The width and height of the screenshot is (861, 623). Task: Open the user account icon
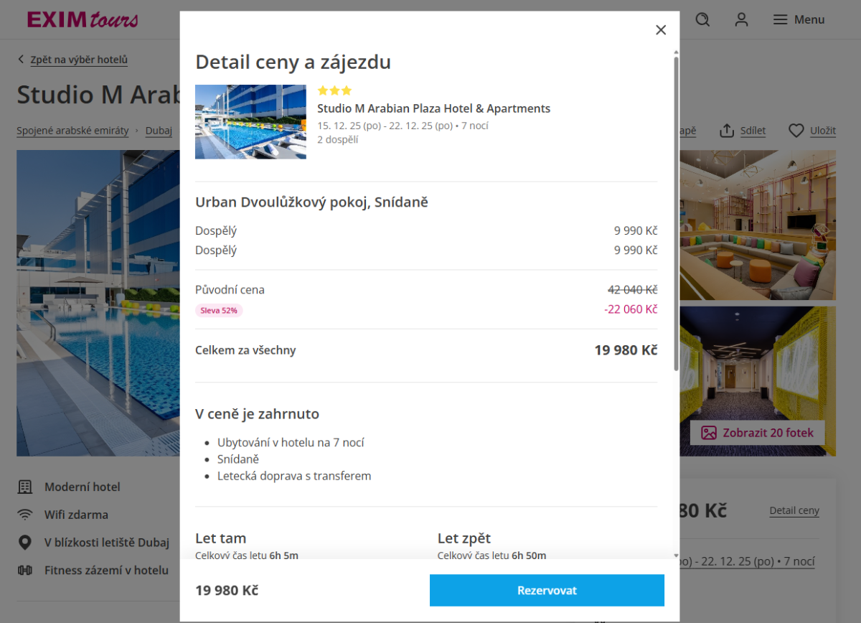(x=741, y=20)
